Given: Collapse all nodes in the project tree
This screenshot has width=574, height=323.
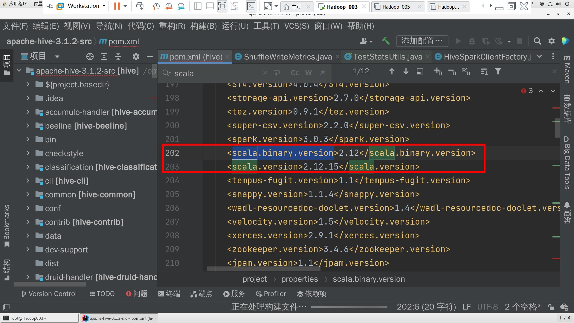Looking at the screenshot, I should 118,57.
